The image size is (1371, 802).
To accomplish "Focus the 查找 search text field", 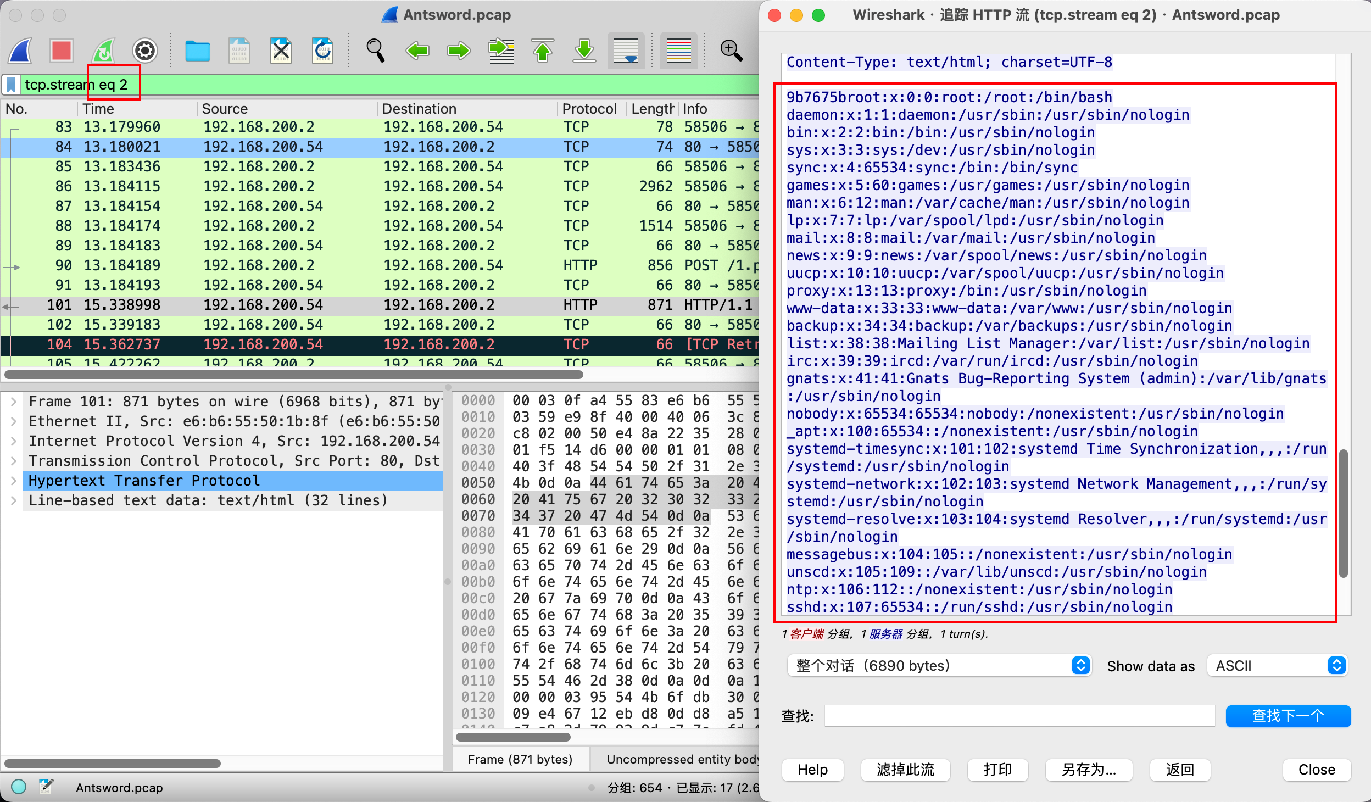I will pyautogui.click(x=1019, y=716).
